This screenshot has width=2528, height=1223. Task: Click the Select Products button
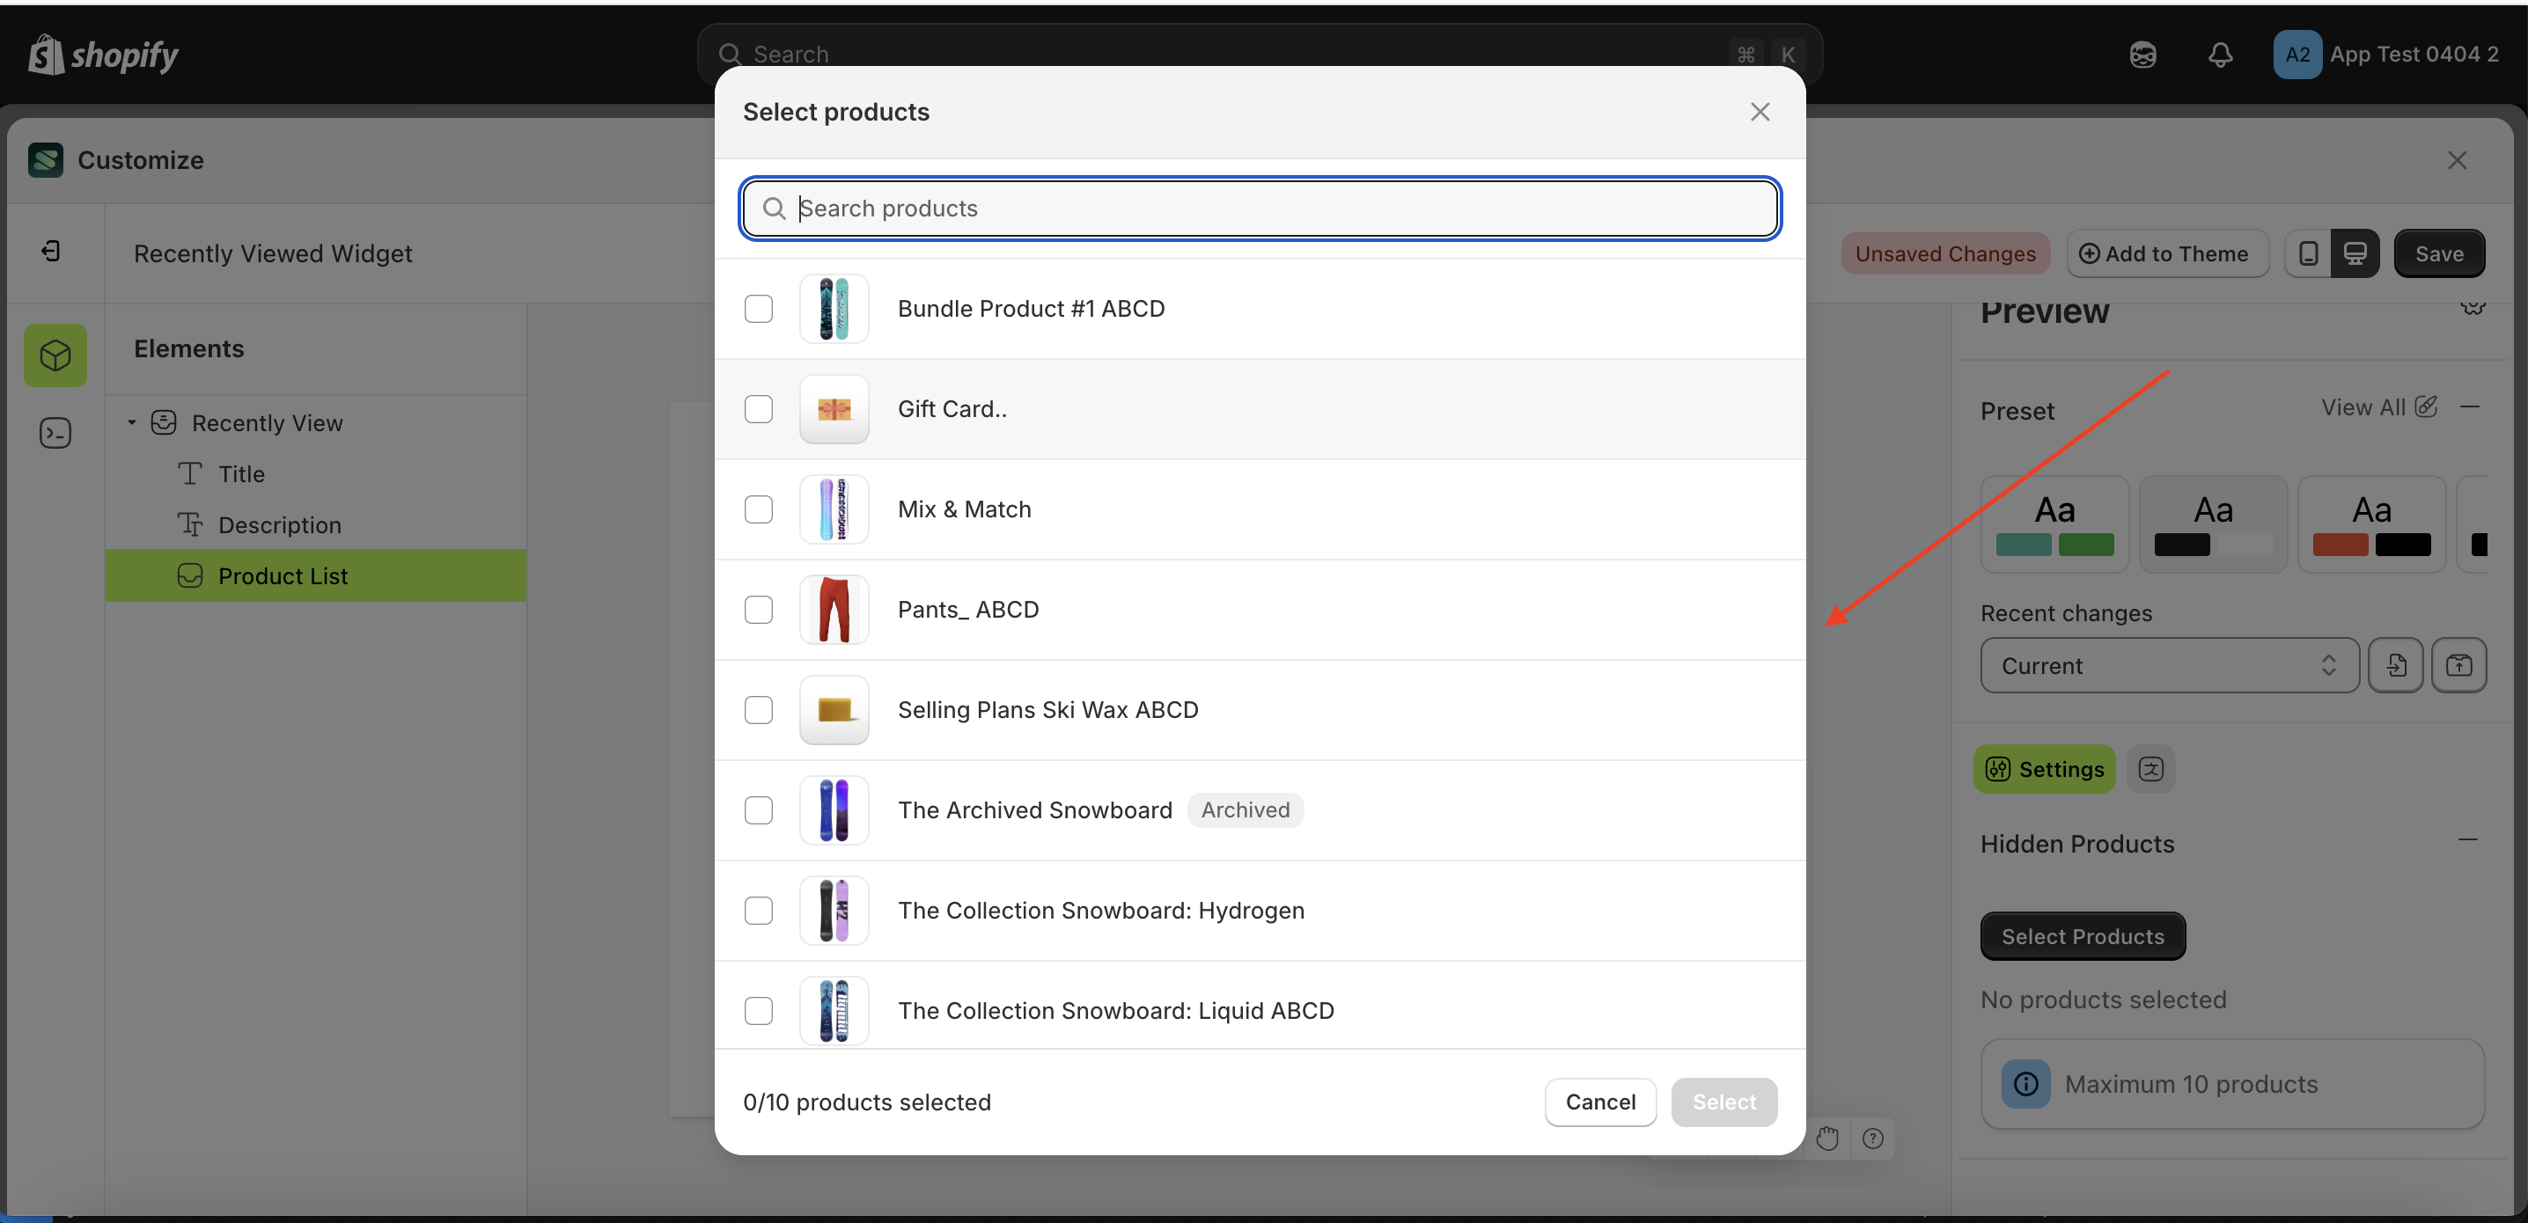tap(2082, 935)
